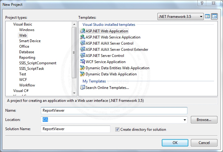Select the Windows project type

27,30
